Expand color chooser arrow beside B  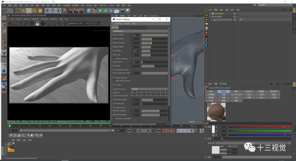point(213,135)
